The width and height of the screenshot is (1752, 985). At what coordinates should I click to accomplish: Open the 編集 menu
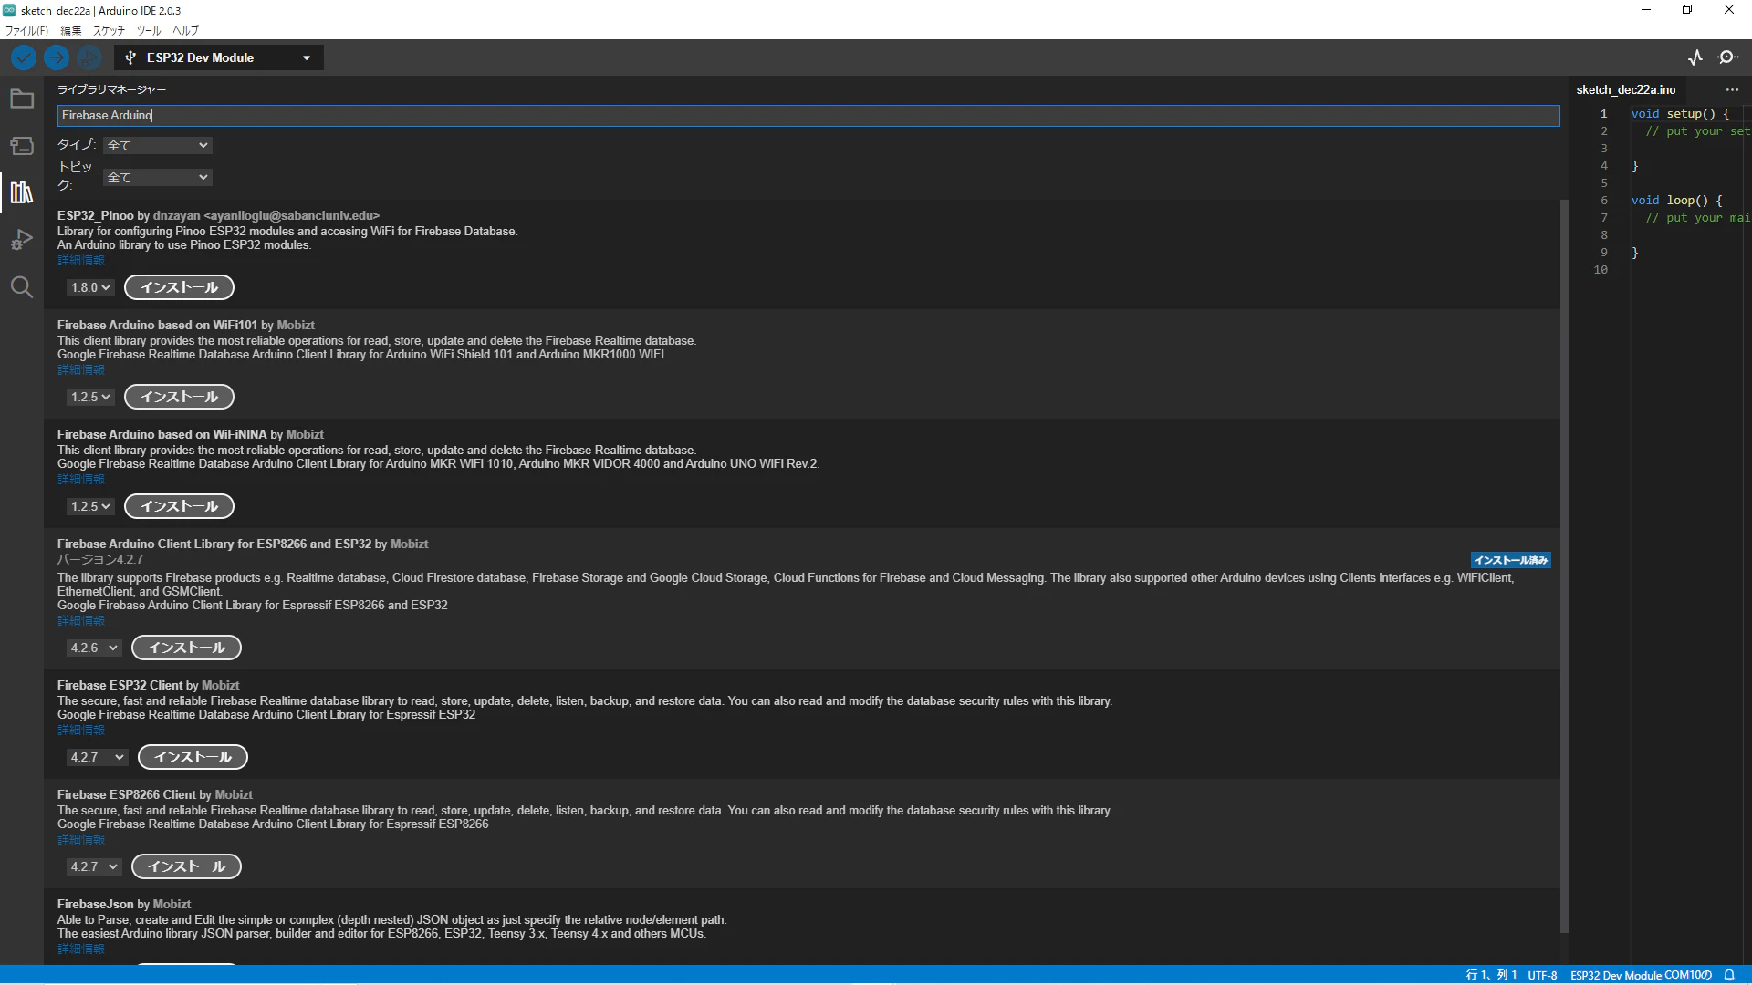tap(71, 30)
